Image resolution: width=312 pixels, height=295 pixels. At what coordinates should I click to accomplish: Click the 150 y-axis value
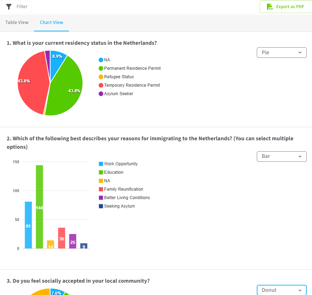(x=16, y=162)
